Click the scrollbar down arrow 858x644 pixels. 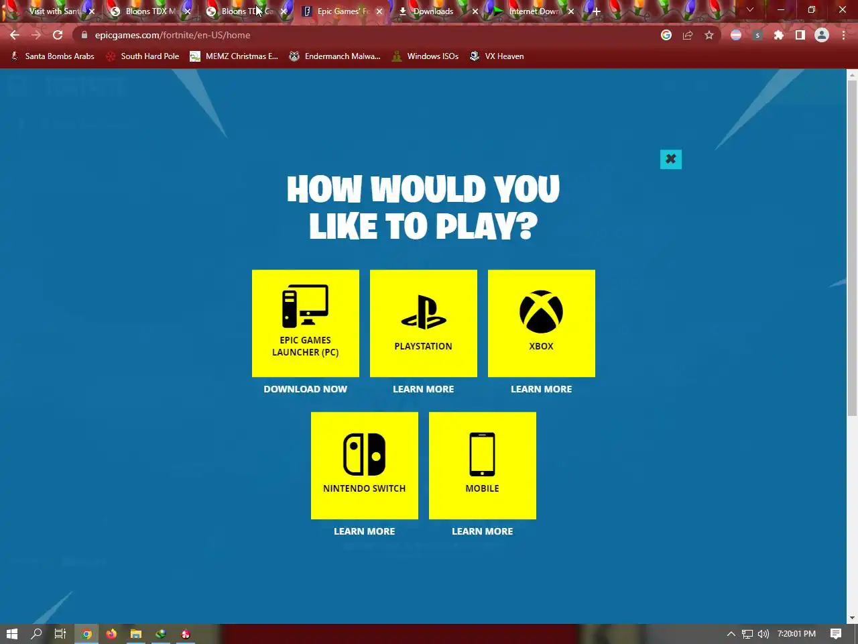click(852, 618)
